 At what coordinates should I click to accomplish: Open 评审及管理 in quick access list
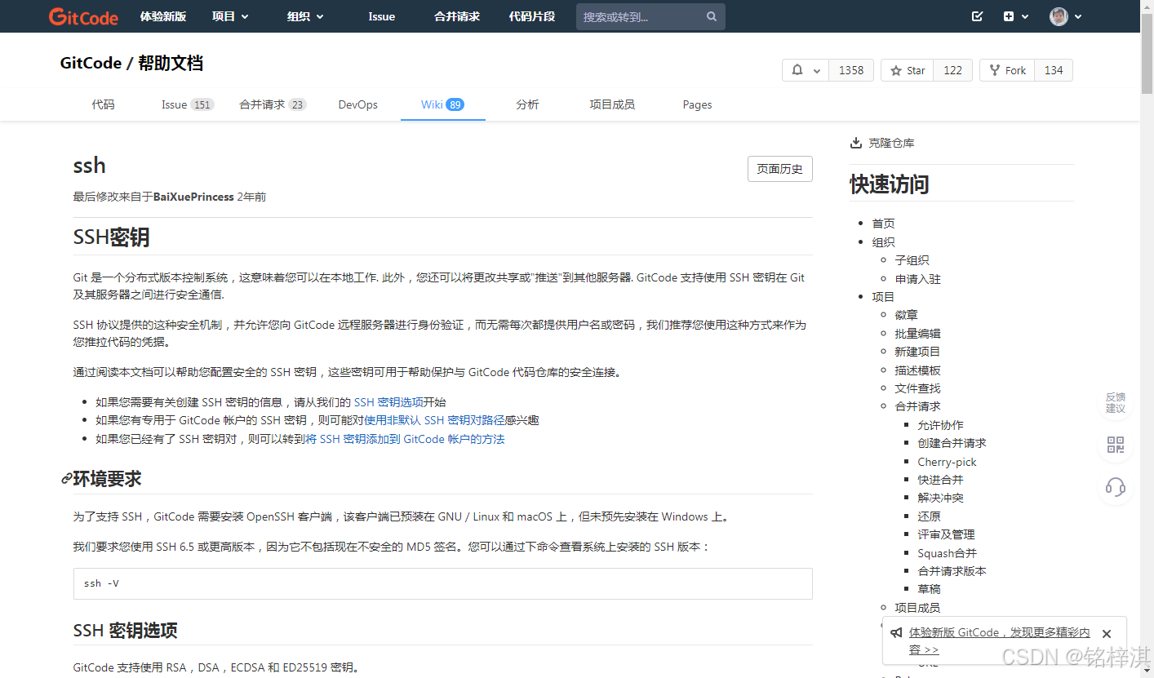946,534
